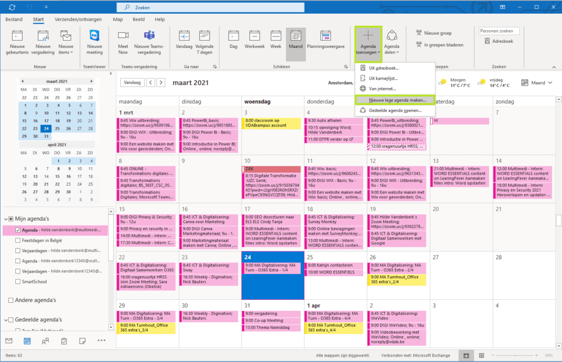Viewport: 562px width, 362px height.
Task: Collapse the folder pane with the arrow
Action: point(111,74)
